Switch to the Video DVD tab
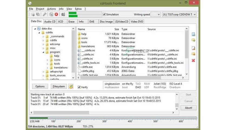This screenshot has width=226, height=130. point(137,21)
